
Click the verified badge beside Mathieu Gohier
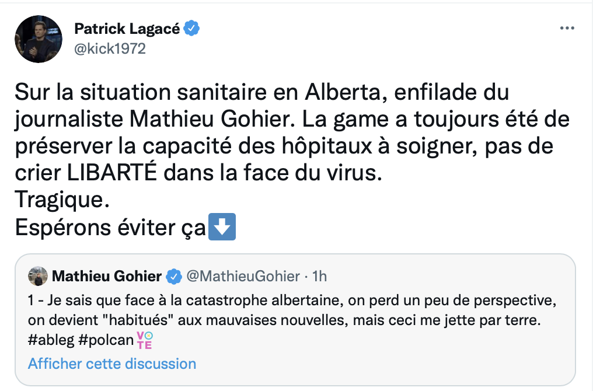coord(174,277)
